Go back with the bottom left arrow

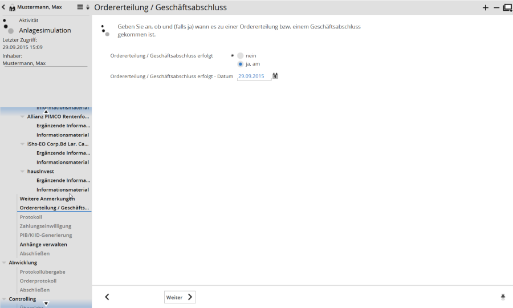(107, 297)
